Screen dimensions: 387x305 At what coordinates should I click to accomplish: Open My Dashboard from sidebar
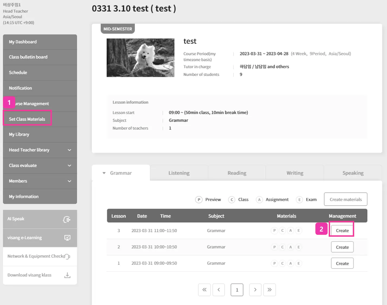40,42
